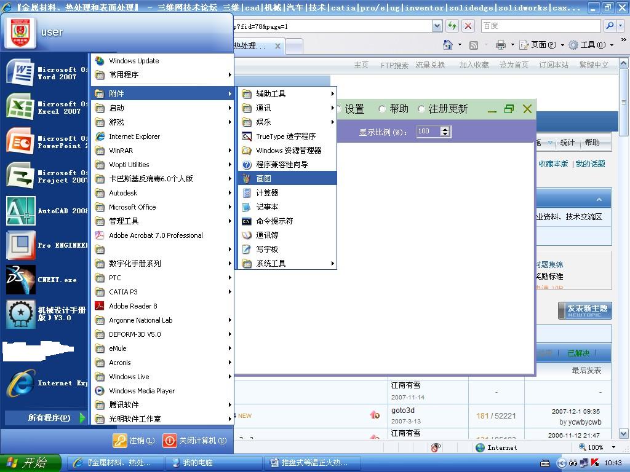Expand the 游戏 submenu

[x=162, y=122]
